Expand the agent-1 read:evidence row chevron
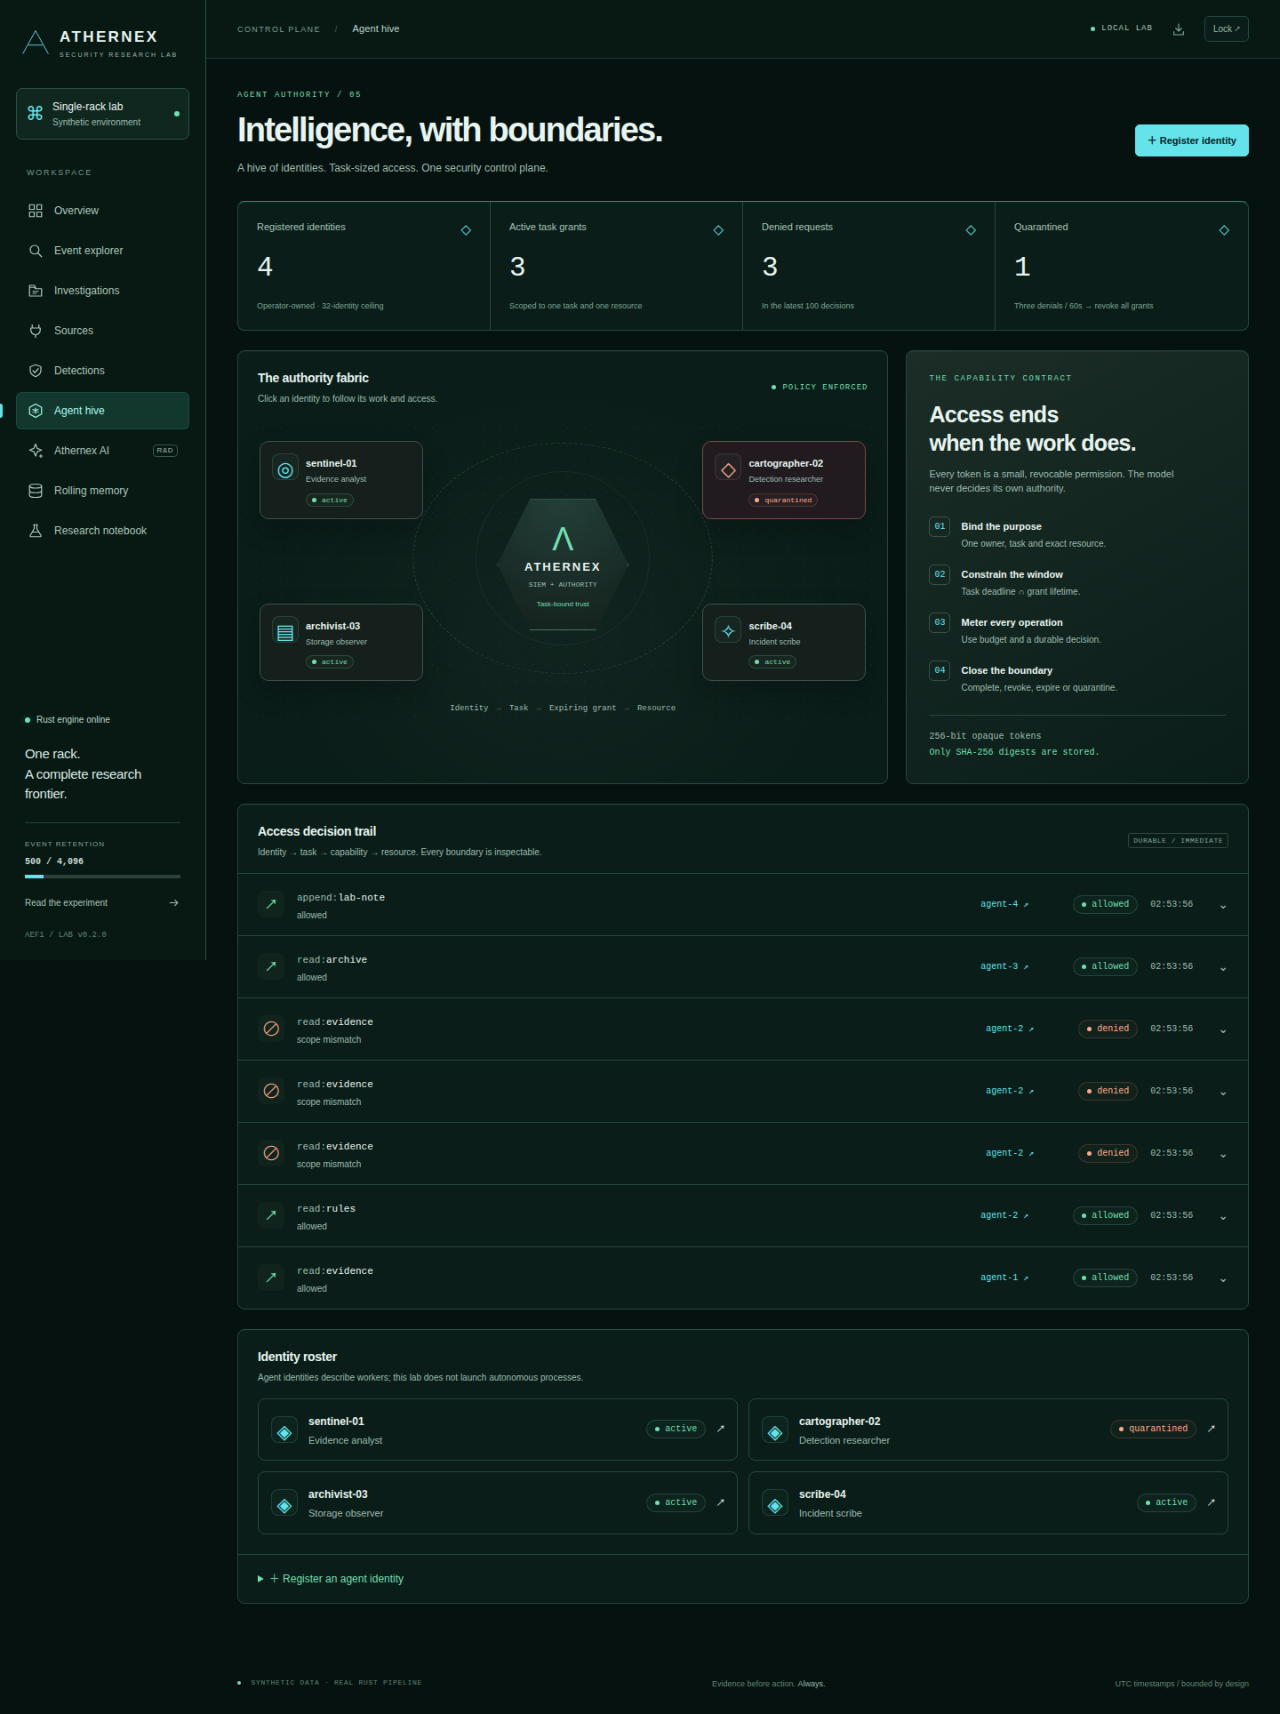1280x1714 pixels. coord(1223,1279)
